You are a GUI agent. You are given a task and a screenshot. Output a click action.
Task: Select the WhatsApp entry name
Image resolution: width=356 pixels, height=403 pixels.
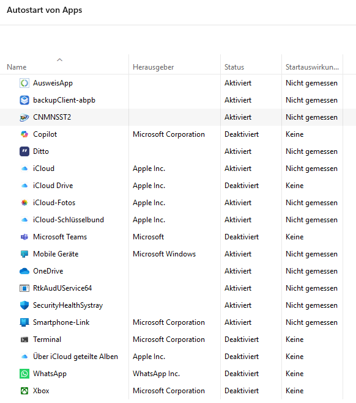50,374
